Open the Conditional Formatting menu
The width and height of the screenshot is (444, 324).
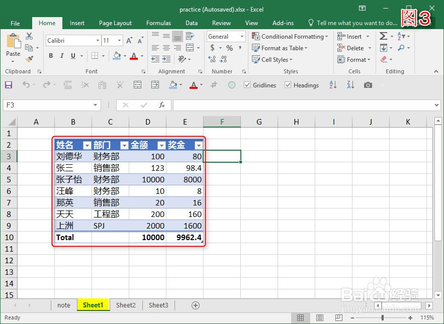click(x=290, y=36)
